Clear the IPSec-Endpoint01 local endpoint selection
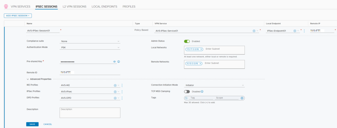 (x=295, y=31)
